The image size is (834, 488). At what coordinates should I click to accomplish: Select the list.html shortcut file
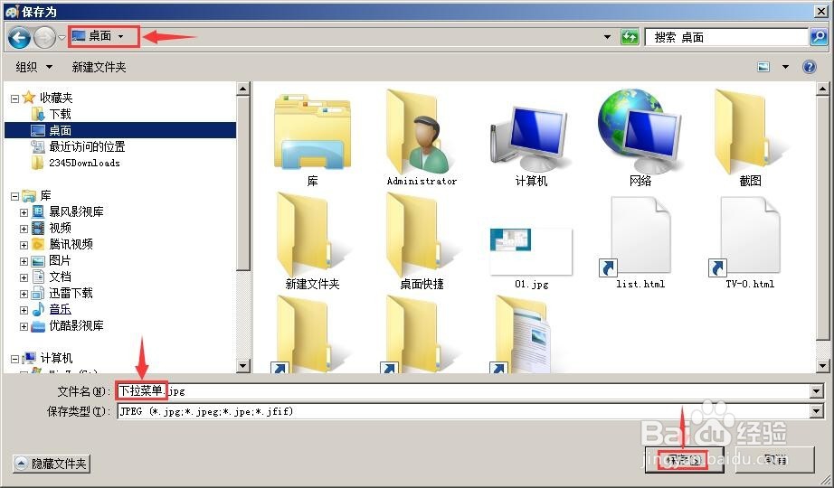click(x=640, y=243)
